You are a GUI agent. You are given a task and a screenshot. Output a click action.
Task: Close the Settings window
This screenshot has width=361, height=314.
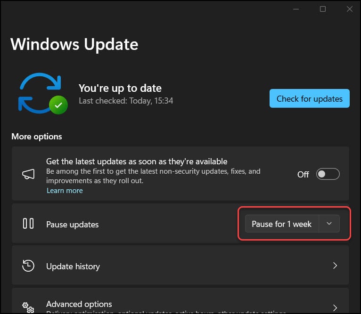pyautogui.click(x=350, y=9)
